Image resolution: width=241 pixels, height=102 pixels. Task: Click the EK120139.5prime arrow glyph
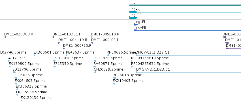click(21, 101)
